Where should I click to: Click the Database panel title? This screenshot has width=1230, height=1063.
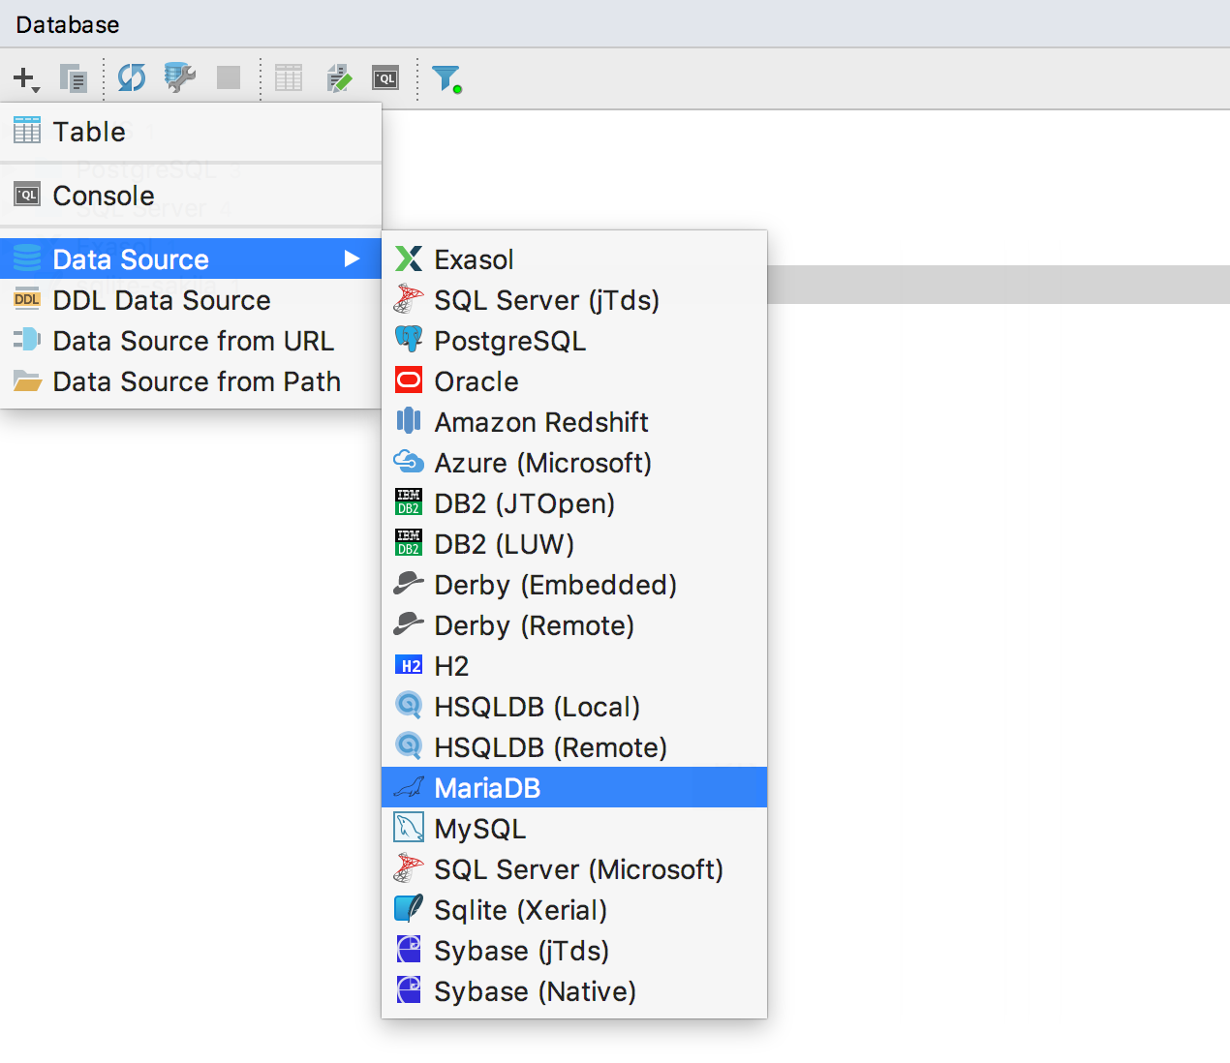point(68,24)
